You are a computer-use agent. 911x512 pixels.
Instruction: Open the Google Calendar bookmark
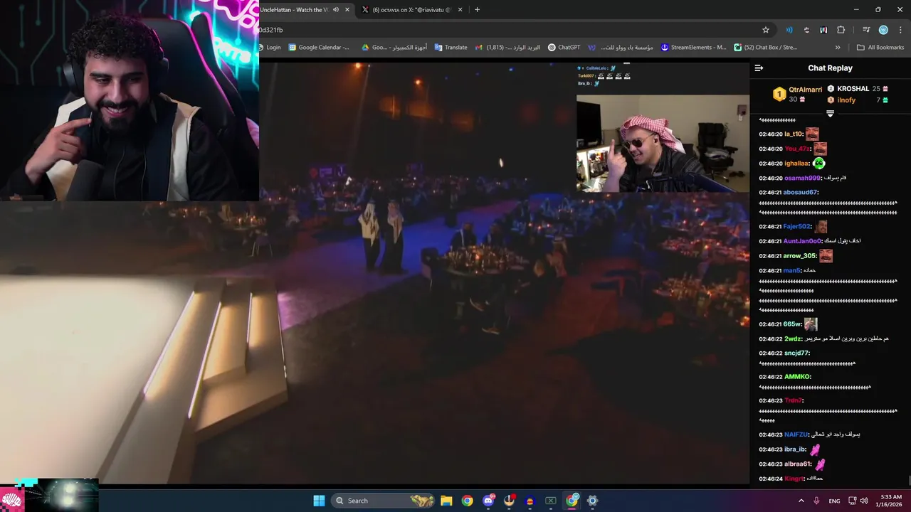click(x=319, y=48)
